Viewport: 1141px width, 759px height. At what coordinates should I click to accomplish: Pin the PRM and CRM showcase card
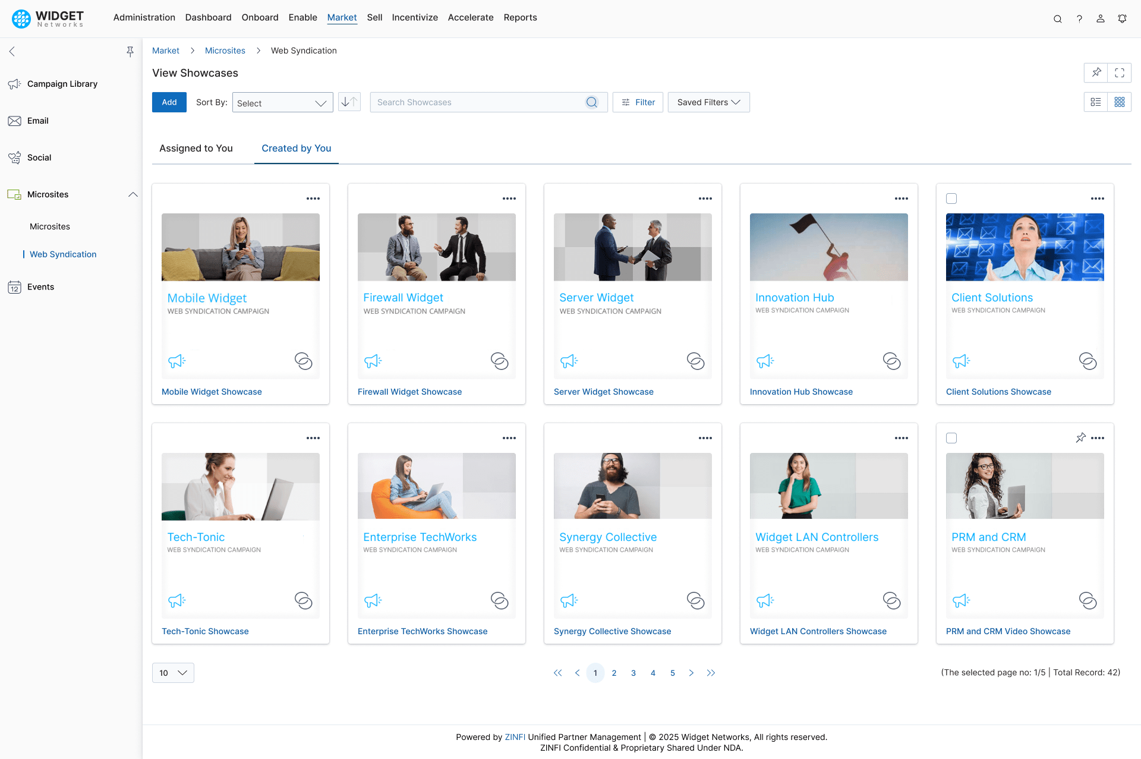[1080, 437]
